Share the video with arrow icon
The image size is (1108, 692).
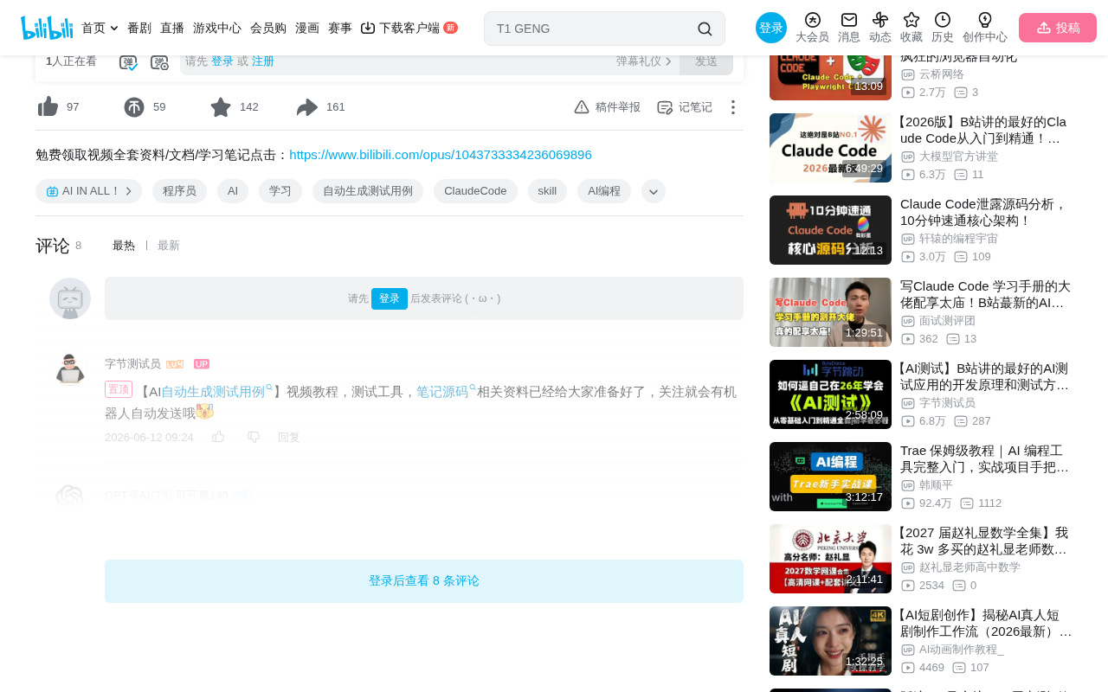[x=307, y=107]
